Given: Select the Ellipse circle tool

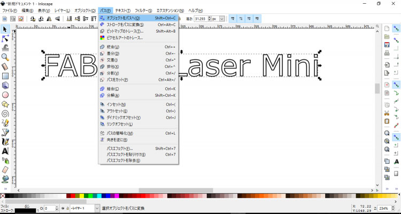Looking at the screenshot, I should (5, 95).
